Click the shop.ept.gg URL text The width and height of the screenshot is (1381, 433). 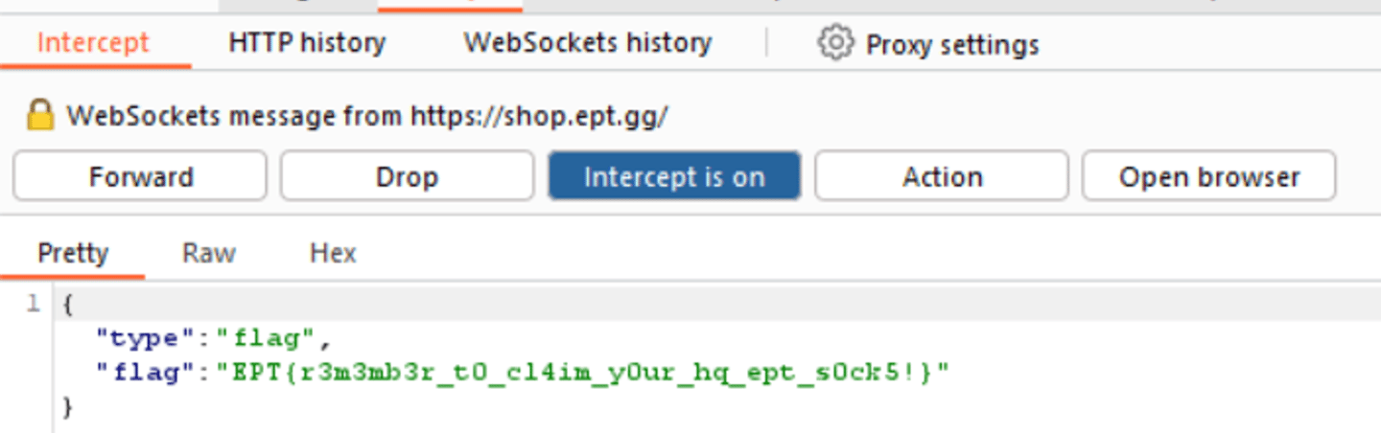click(539, 117)
